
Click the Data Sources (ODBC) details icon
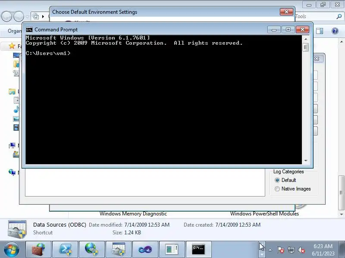tap(17, 229)
